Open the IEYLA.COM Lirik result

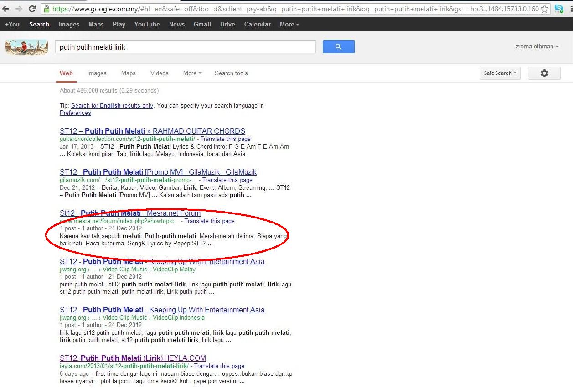(133, 358)
